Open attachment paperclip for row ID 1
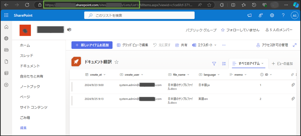Viewport: 301px width, 136px height. pyautogui.click(x=293, y=85)
